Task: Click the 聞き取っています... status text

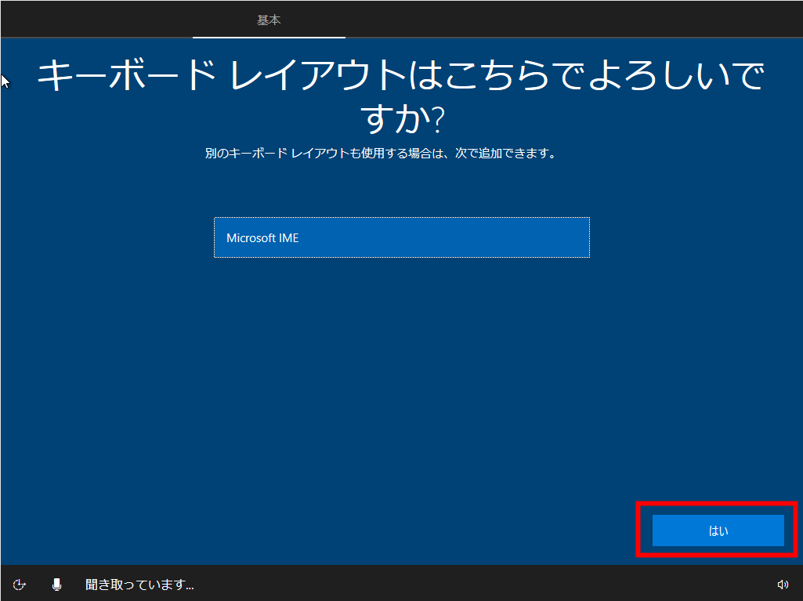Action: (x=139, y=585)
